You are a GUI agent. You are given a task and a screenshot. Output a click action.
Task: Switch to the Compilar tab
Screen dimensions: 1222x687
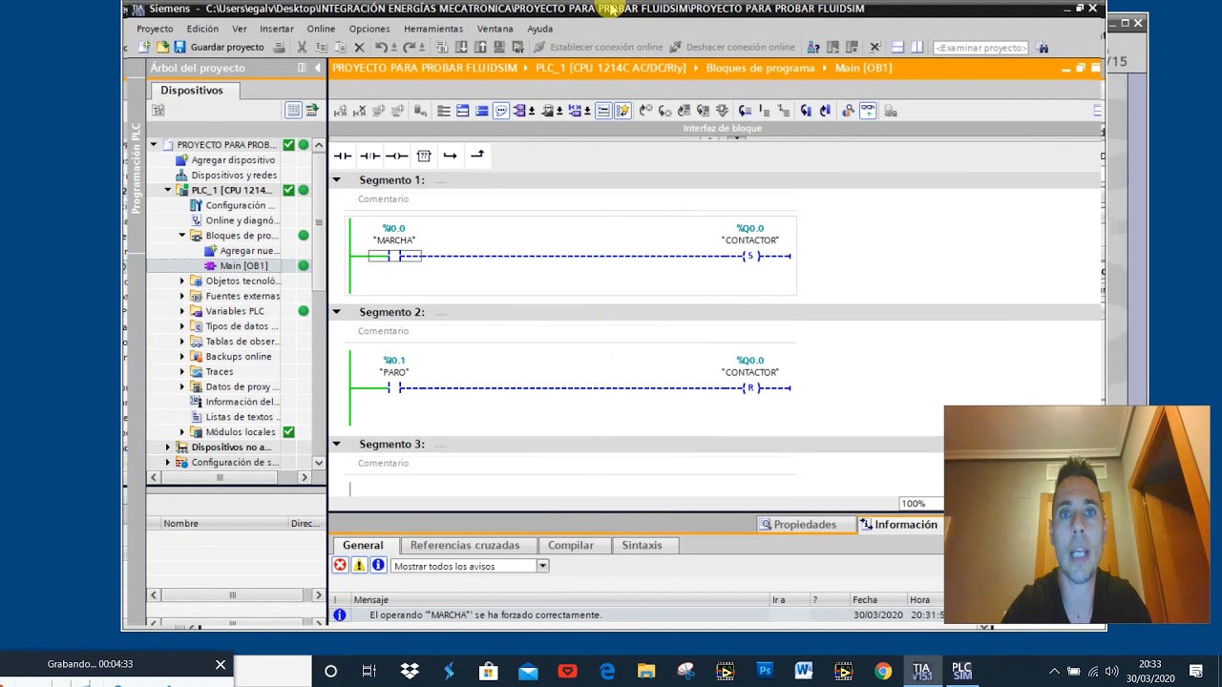point(571,546)
